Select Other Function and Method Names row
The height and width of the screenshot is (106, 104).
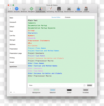61,66
